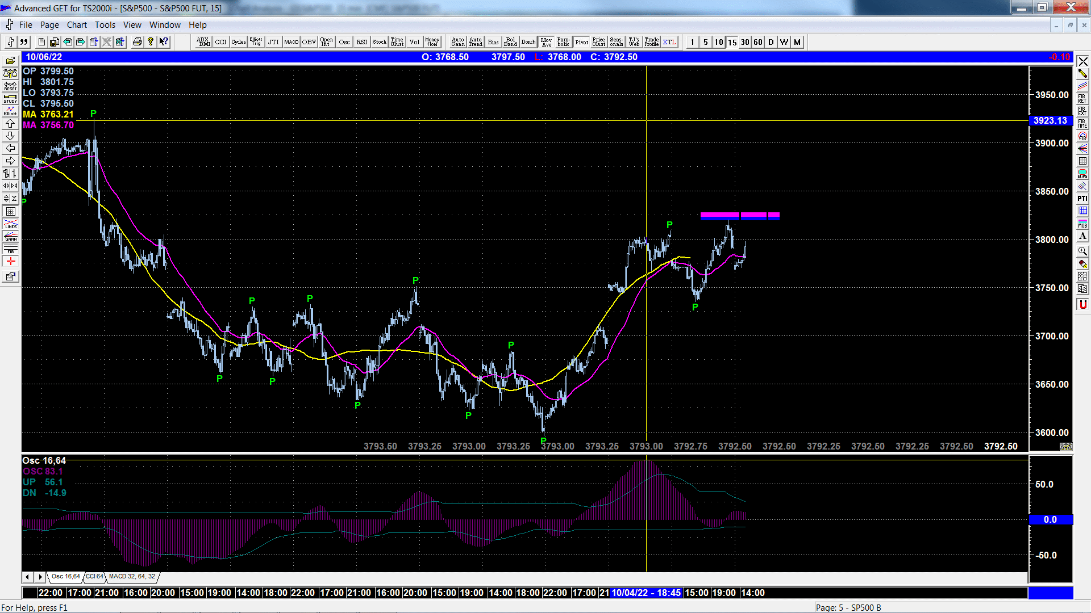This screenshot has height=613, width=1091.
Task: Click the previous page arrow icon
Action: point(68,42)
